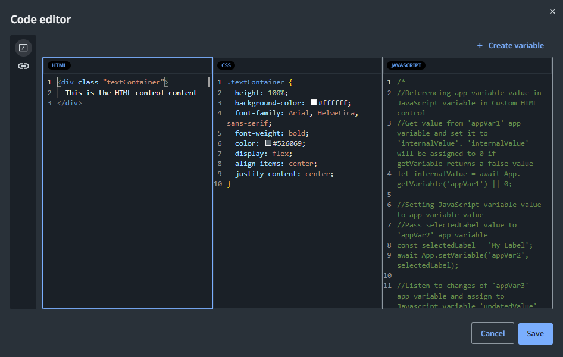Select the CSS pane label
Image resolution: width=563 pixels, height=357 pixels.
[226, 65]
